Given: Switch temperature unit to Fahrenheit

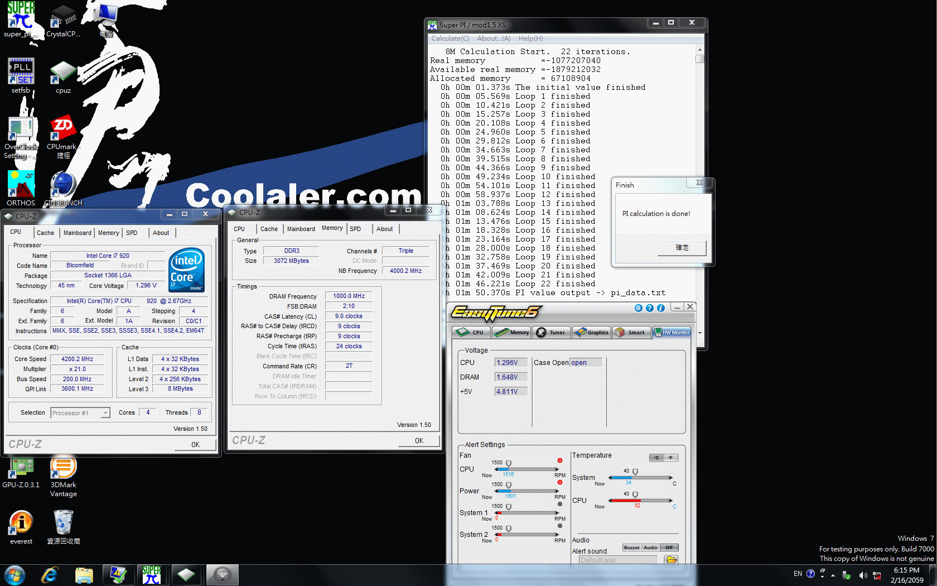Looking at the screenshot, I should (x=671, y=458).
